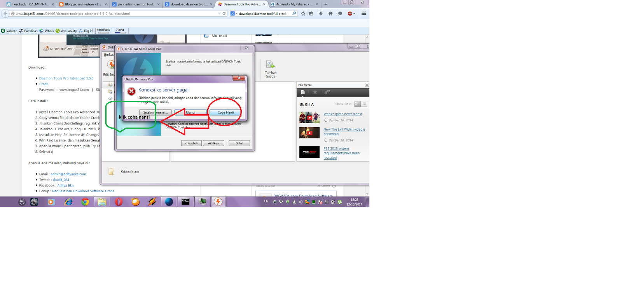This screenshot has width=622, height=281.
Task: Click the Ulangi retry button
Action: coord(190,112)
